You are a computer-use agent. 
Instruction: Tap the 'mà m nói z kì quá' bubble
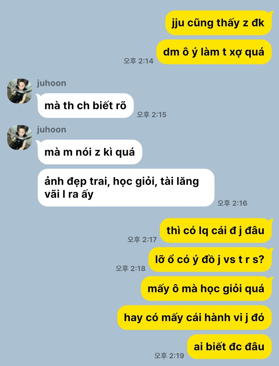pos(89,152)
